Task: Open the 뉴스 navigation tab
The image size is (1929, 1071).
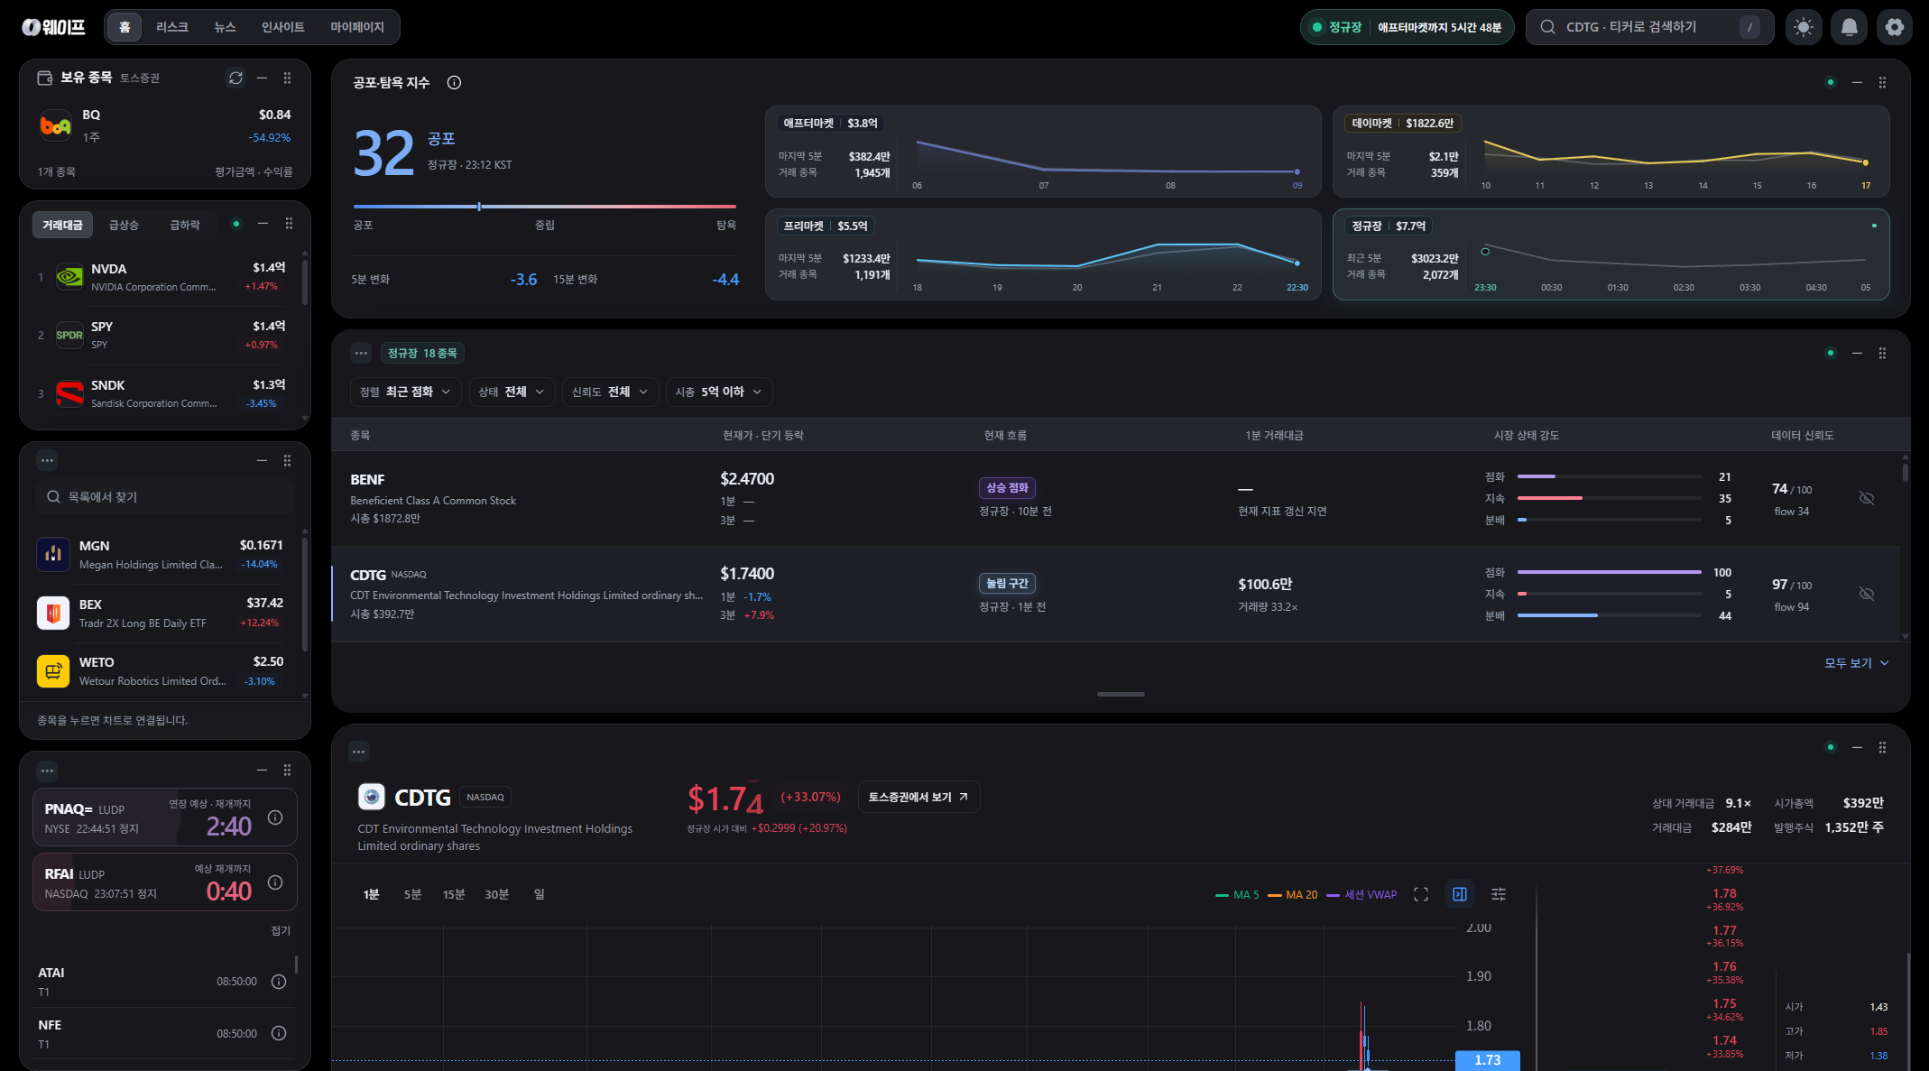Action: click(225, 27)
